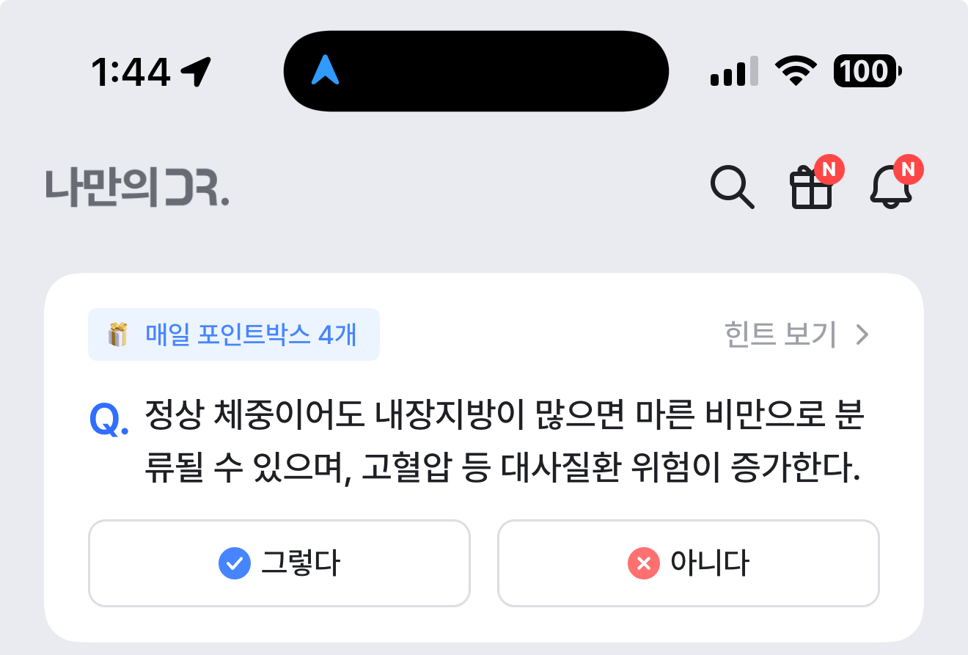The height and width of the screenshot is (655, 968).
Task: Tap the red X circle beside 아니다
Action: click(x=644, y=563)
